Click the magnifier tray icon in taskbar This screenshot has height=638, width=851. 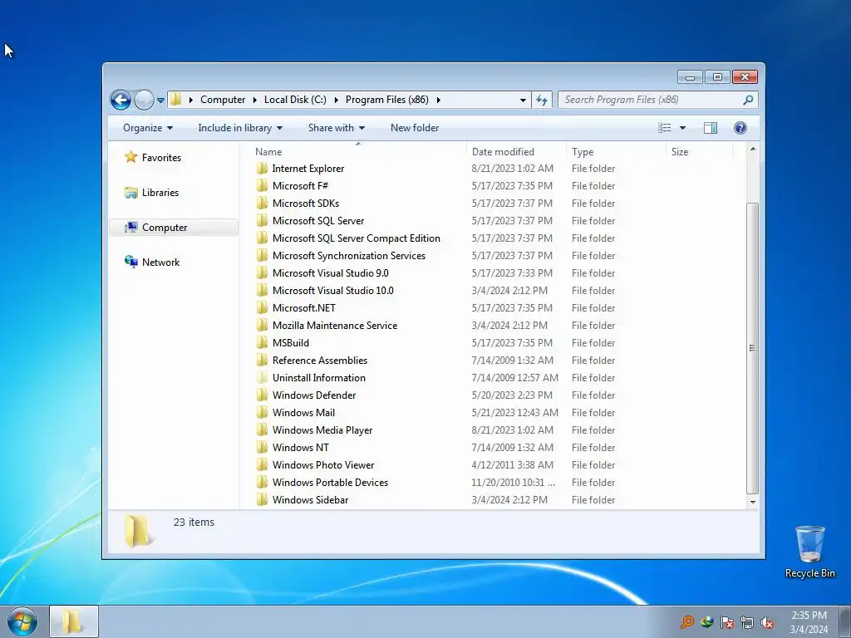tap(687, 622)
